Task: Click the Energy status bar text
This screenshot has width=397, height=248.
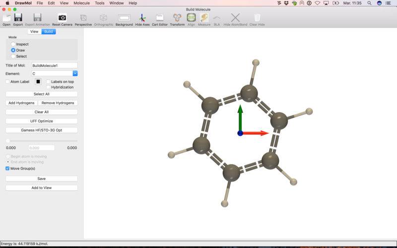Action: pyautogui.click(x=24, y=244)
